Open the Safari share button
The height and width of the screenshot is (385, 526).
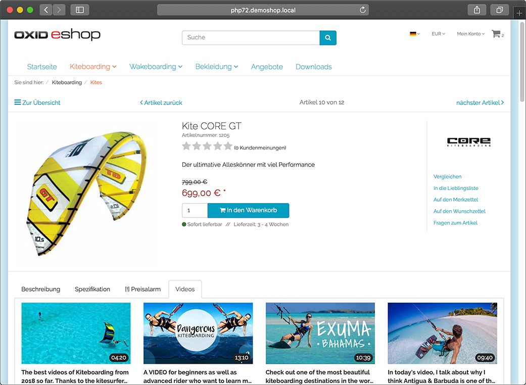(x=476, y=10)
